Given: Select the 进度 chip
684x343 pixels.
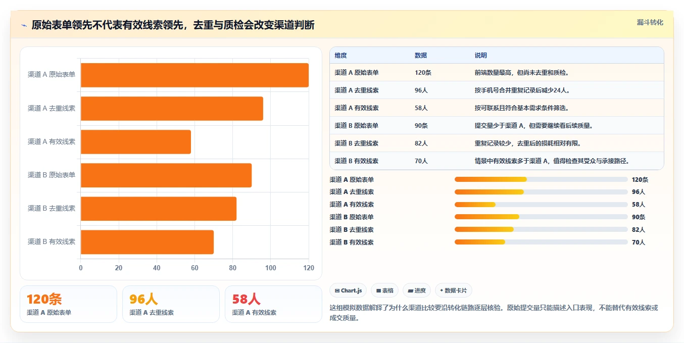Looking at the screenshot, I should pos(417,290).
